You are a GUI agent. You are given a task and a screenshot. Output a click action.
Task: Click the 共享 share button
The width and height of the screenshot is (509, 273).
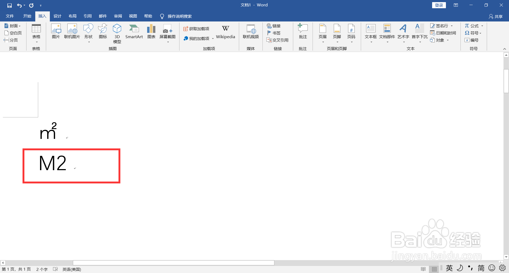pyautogui.click(x=496, y=16)
